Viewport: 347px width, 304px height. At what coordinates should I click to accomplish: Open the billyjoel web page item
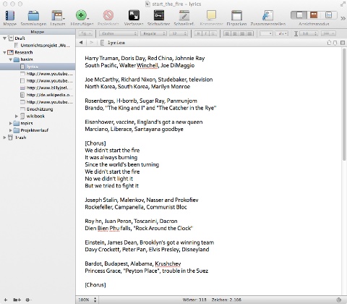pos(38,88)
